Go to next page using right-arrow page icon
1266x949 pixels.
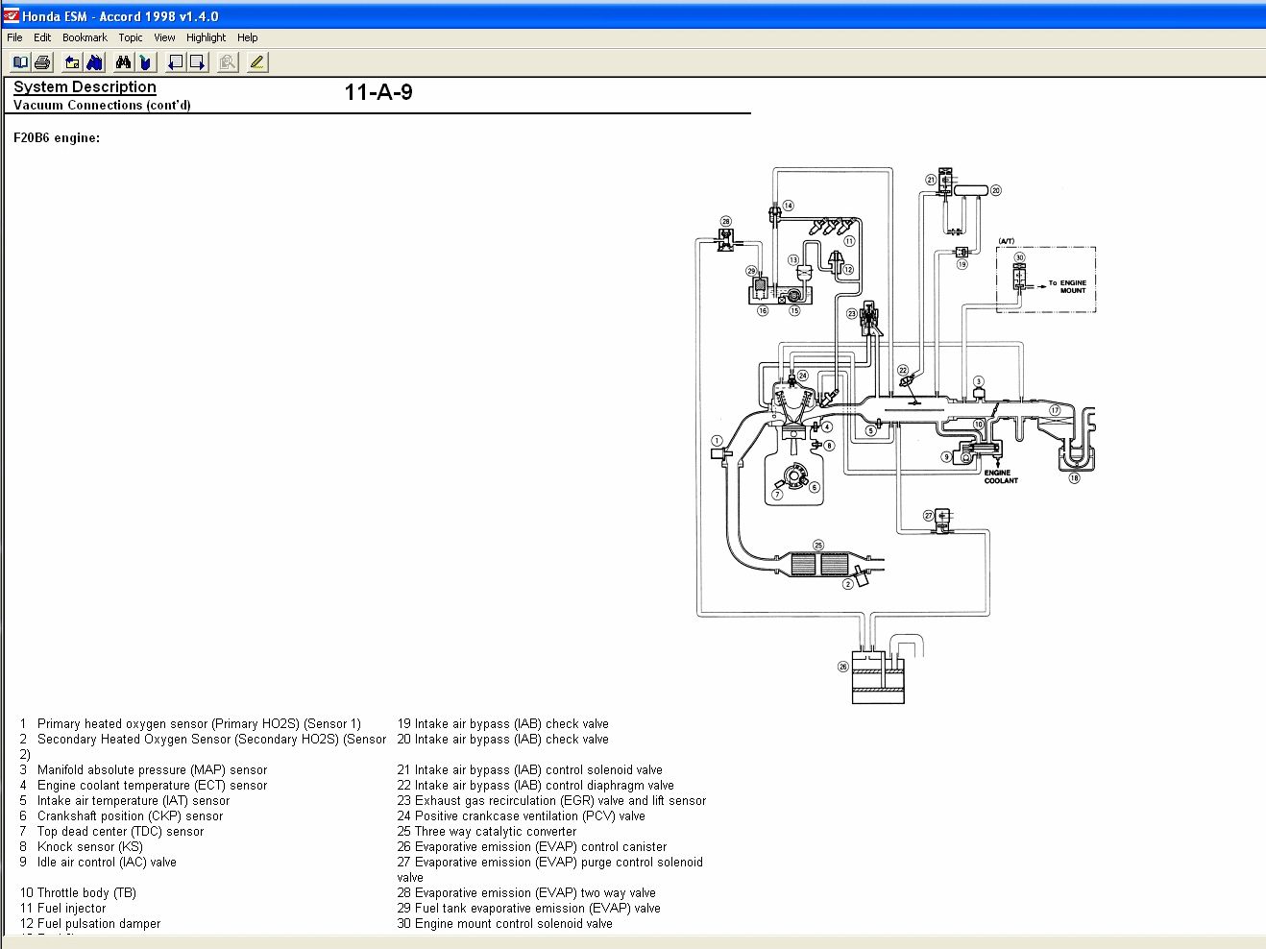pyautogui.click(x=197, y=62)
